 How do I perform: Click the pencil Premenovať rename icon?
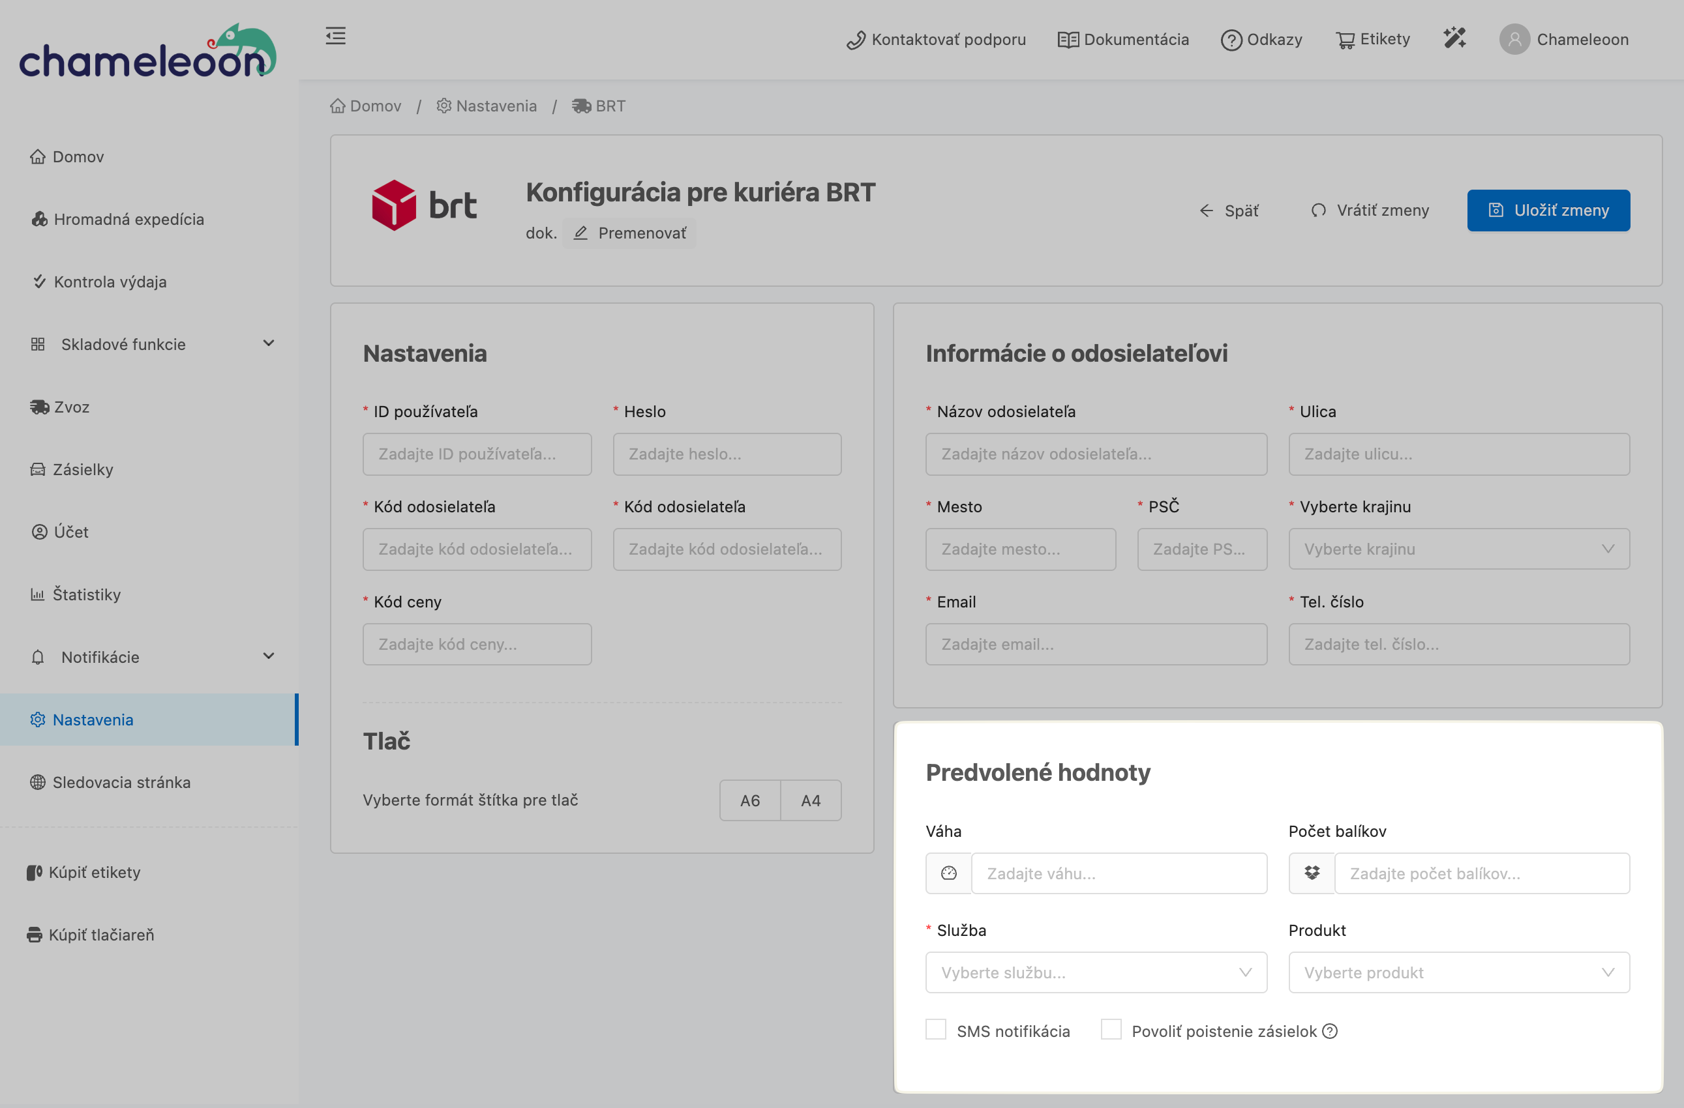point(581,233)
